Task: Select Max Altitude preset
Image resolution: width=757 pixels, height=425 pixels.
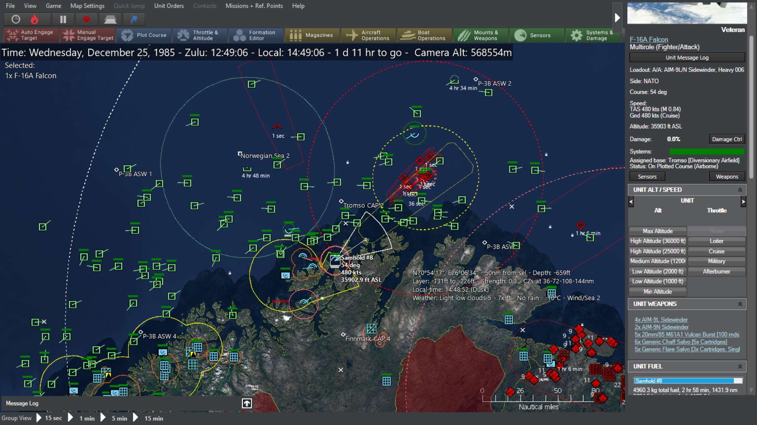Action: click(658, 231)
